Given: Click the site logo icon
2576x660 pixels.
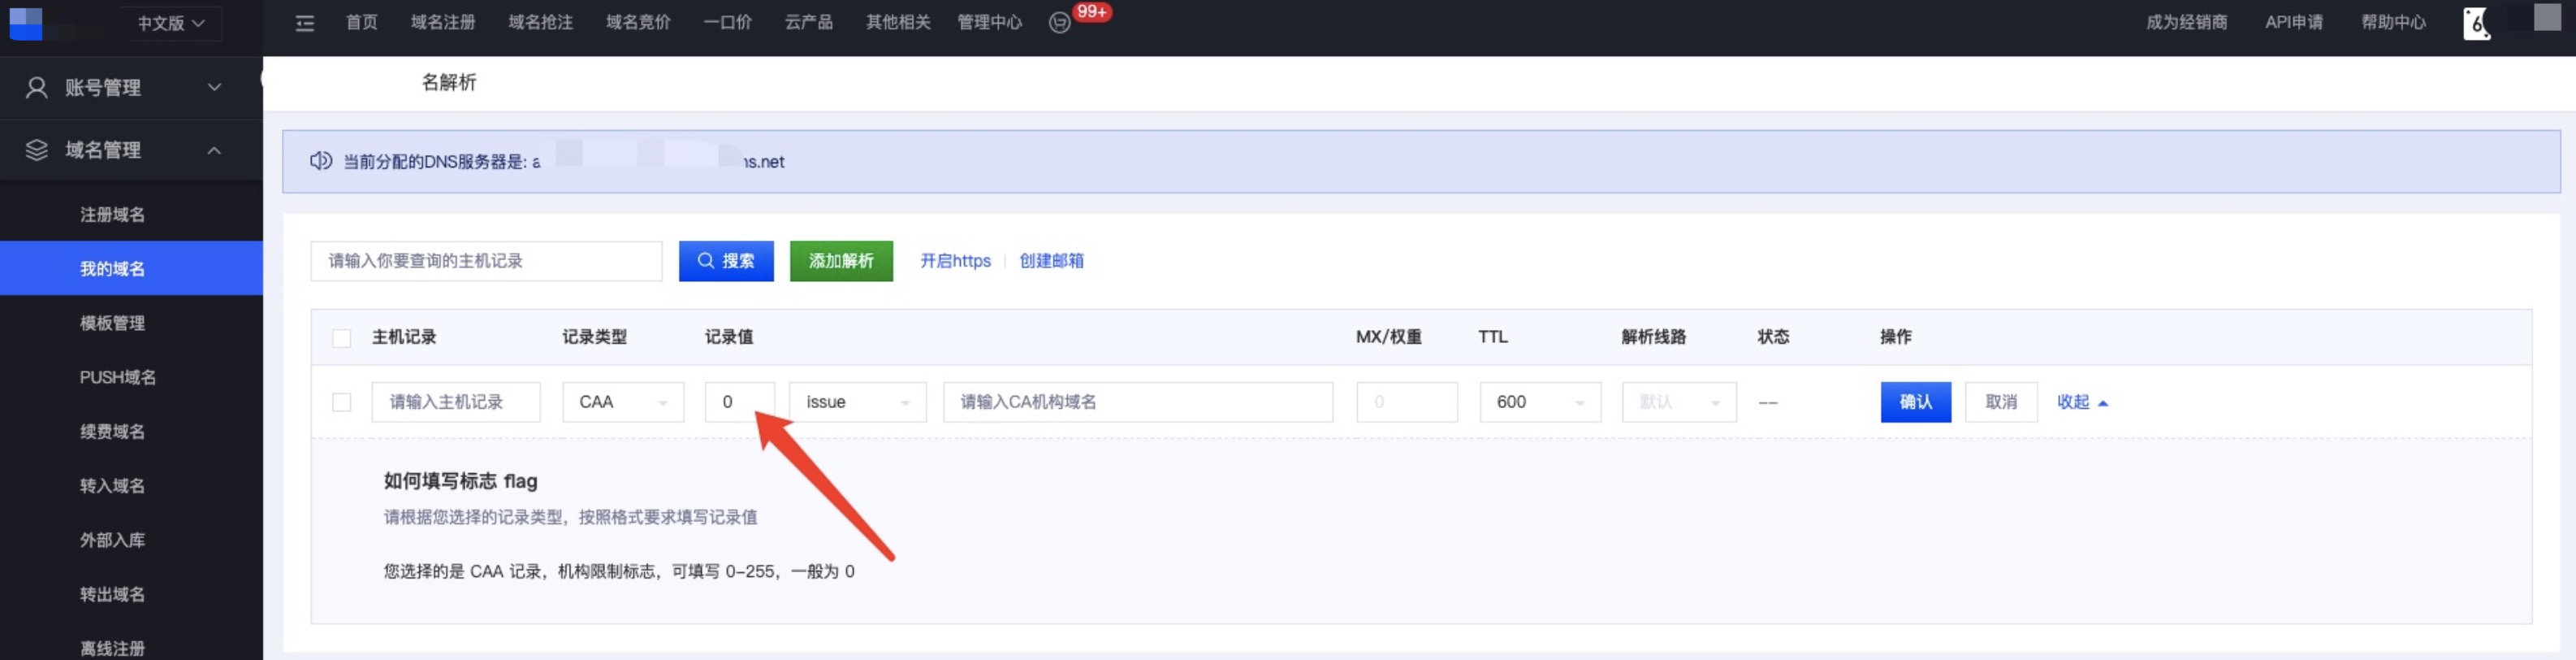Looking at the screenshot, I should pyautogui.click(x=26, y=23).
